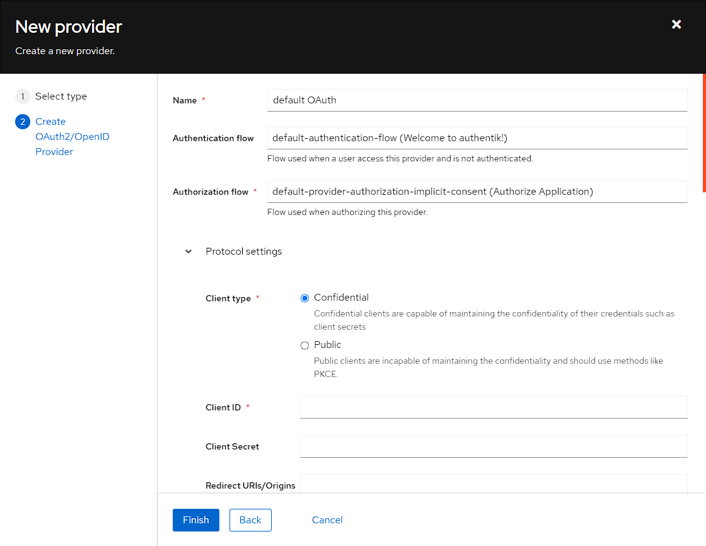This screenshot has width=706, height=546.
Task: Open the Authorization flow dropdown
Action: point(477,192)
